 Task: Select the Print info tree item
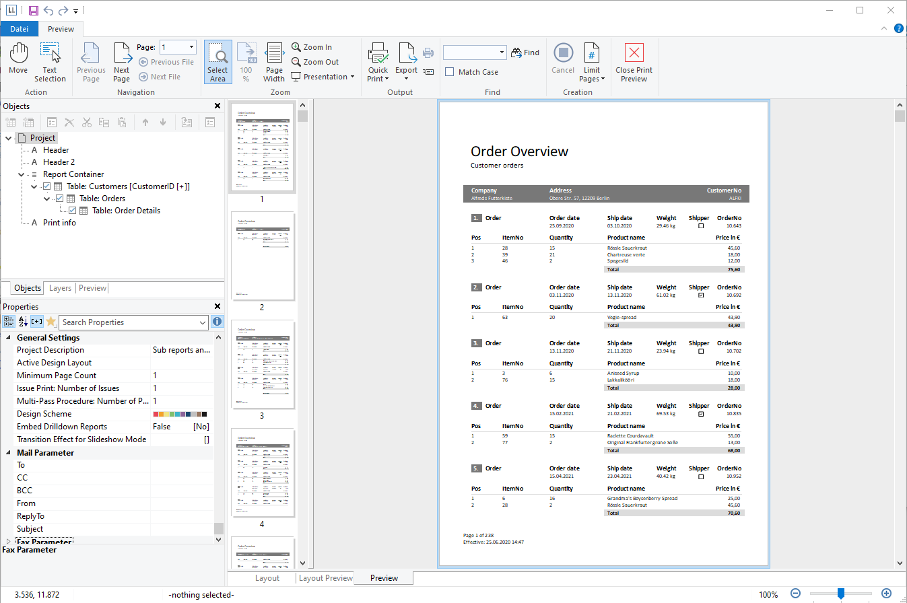59,223
